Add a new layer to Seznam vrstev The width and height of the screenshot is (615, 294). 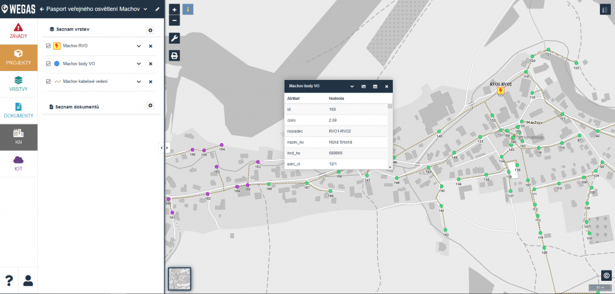[150, 30]
